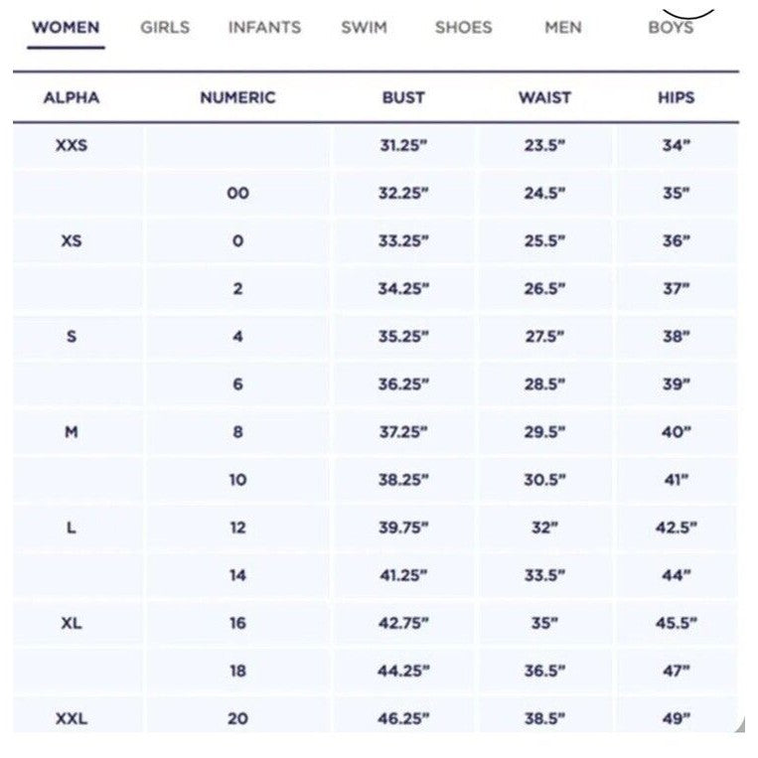Image resolution: width=758 pixels, height=758 pixels.
Task: Select the XXS alpha size cell
Action: (x=72, y=145)
